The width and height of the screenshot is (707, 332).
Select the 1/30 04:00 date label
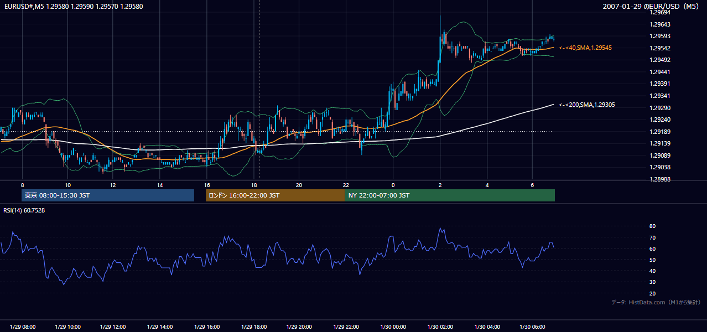(487, 326)
